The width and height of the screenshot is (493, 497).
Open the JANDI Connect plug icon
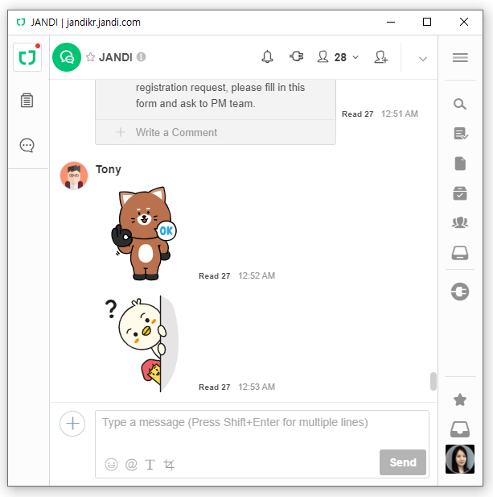tap(297, 56)
